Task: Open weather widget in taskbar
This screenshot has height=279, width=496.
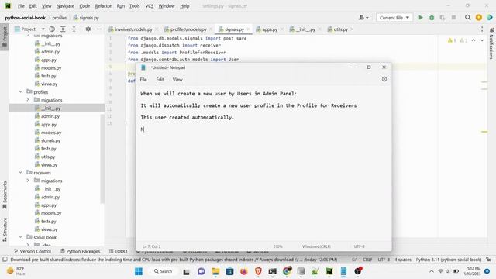Action: tap(15, 271)
